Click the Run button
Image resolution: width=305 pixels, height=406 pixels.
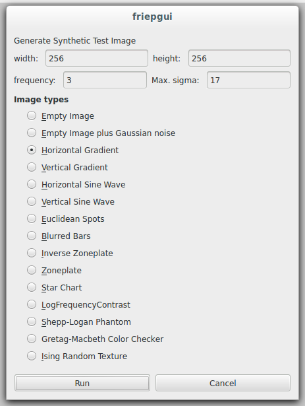[82, 383]
